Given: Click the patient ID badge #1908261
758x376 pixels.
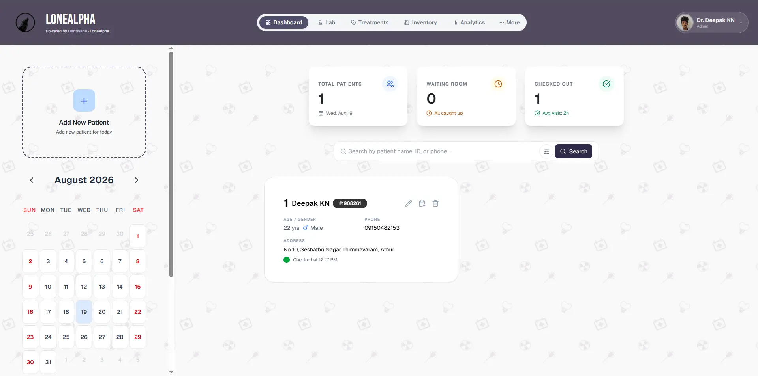Looking at the screenshot, I should [350, 203].
